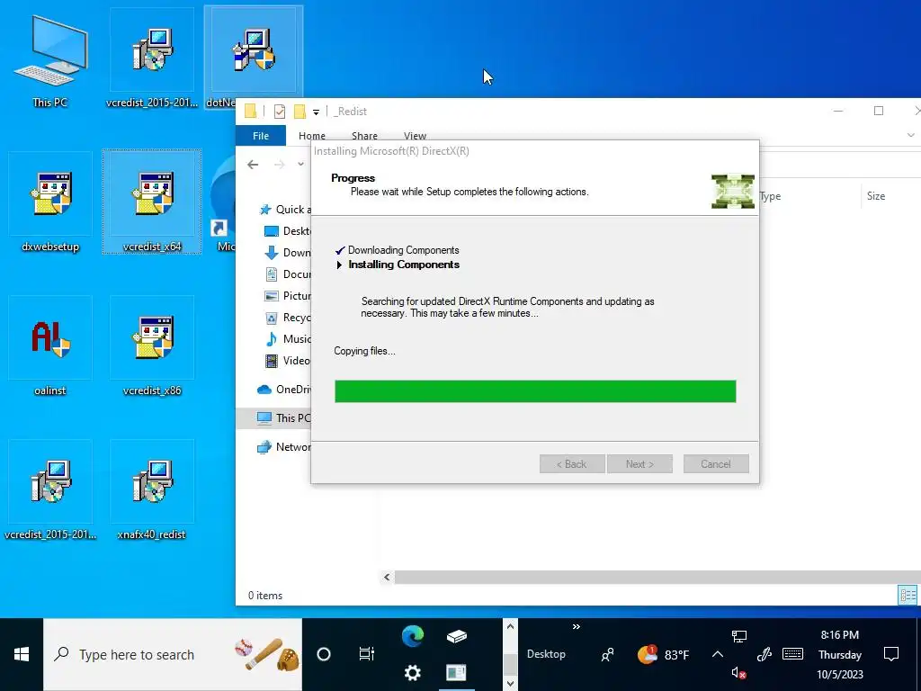921x691 pixels.
Task: Launch Microsoft Edge from taskbar
Action: click(x=412, y=636)
